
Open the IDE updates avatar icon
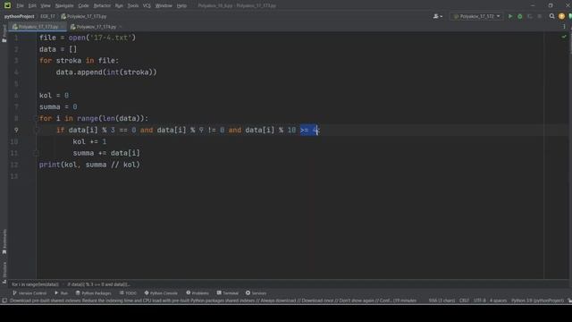click(562, 16)
